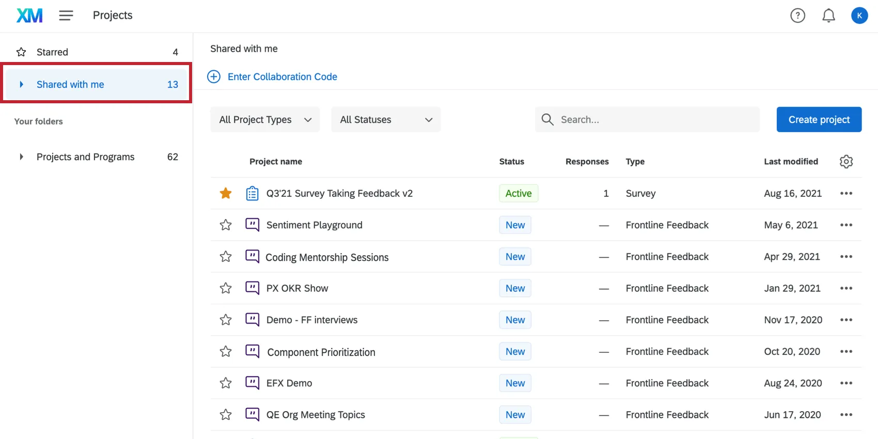
Task: Open the hamburger navigation menu
Action: click(x=66, y=15)
